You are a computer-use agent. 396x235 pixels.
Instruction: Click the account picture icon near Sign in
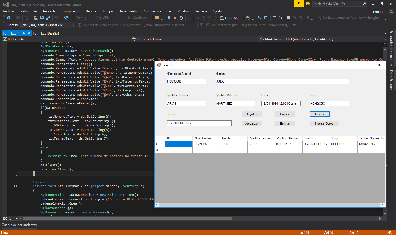pyautogui.click(x=391, y=11)
